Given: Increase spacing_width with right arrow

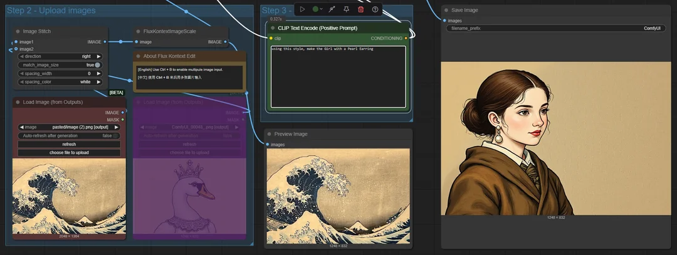Looking at the screenshot, I should 98,73.
